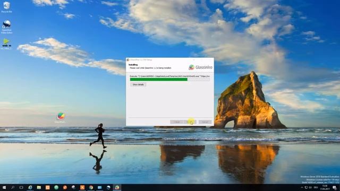
Task: Open the network status tray icon
Action: [306, 187]
